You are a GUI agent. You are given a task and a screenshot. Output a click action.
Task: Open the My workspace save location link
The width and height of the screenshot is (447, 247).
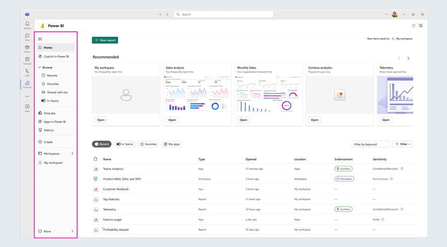(x=402, y=39)
